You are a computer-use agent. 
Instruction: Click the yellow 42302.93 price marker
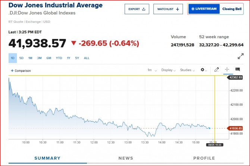[235, 77]
